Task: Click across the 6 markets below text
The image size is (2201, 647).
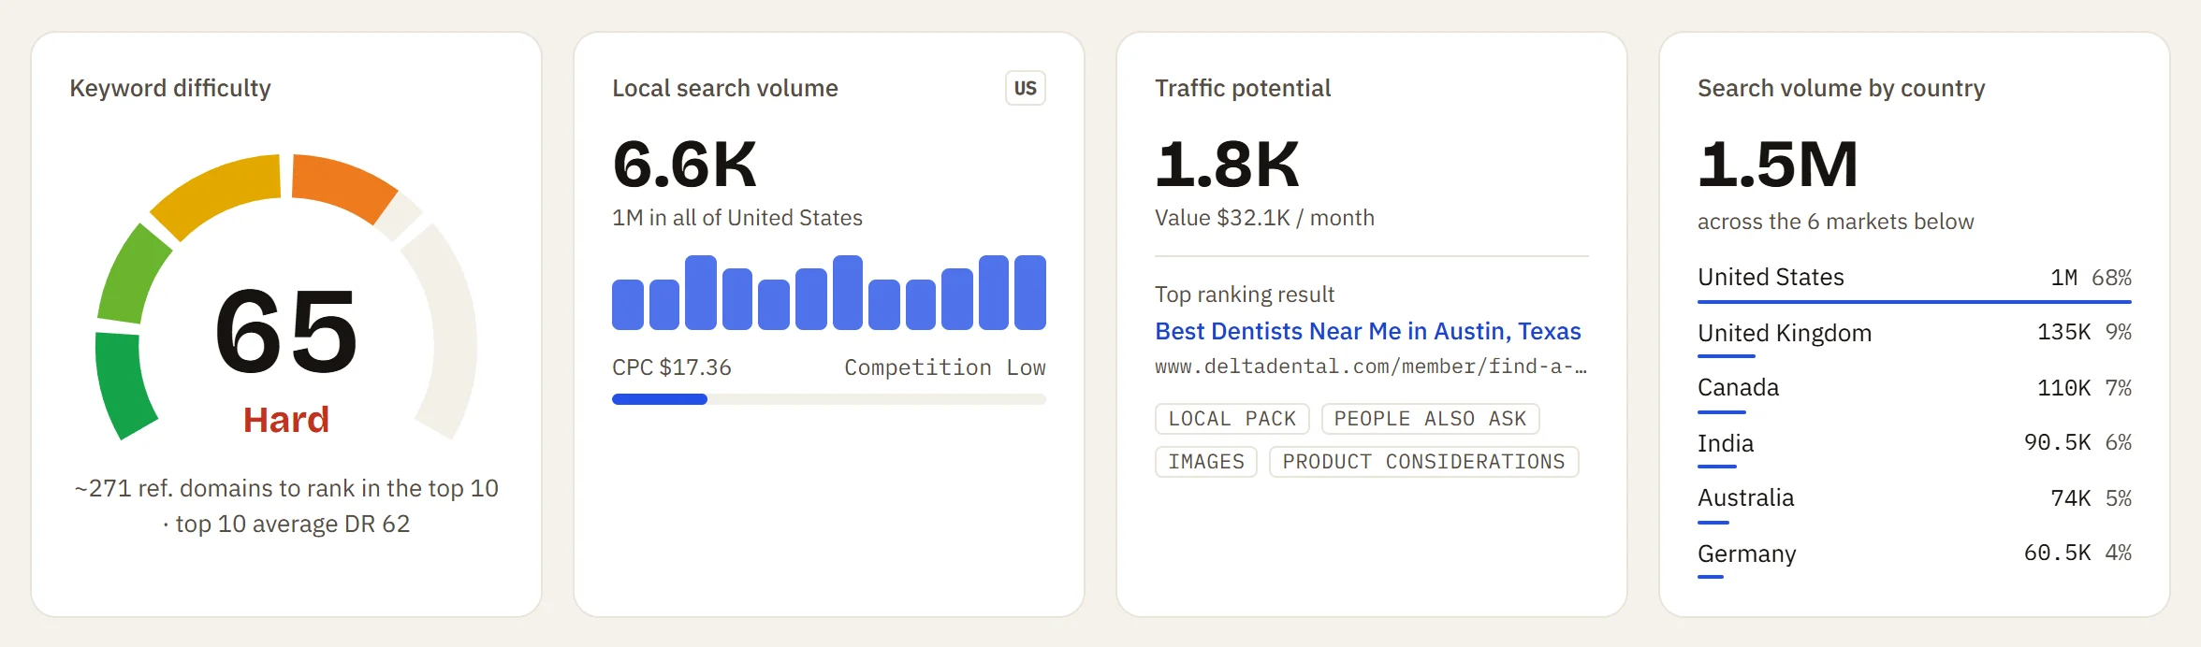Action: point(1836,222)
